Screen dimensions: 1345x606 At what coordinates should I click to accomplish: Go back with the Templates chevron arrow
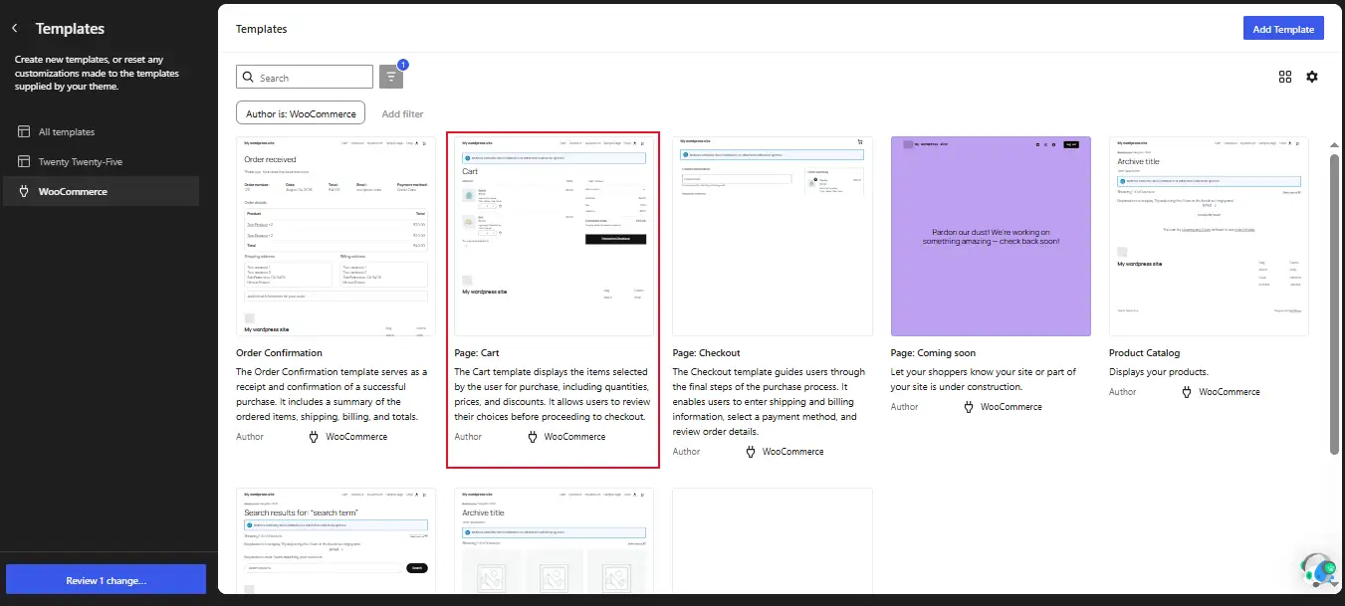pyautogui.click(x=15, y=29)
